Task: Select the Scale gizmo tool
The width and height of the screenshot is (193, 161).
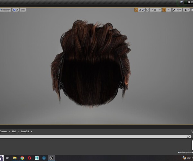Action: pos(143,10)
